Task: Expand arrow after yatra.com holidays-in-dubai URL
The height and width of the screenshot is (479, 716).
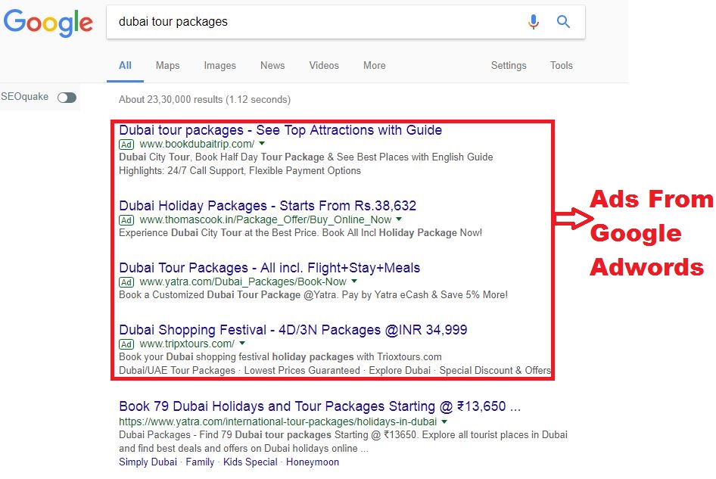Action: pos(444,421)
